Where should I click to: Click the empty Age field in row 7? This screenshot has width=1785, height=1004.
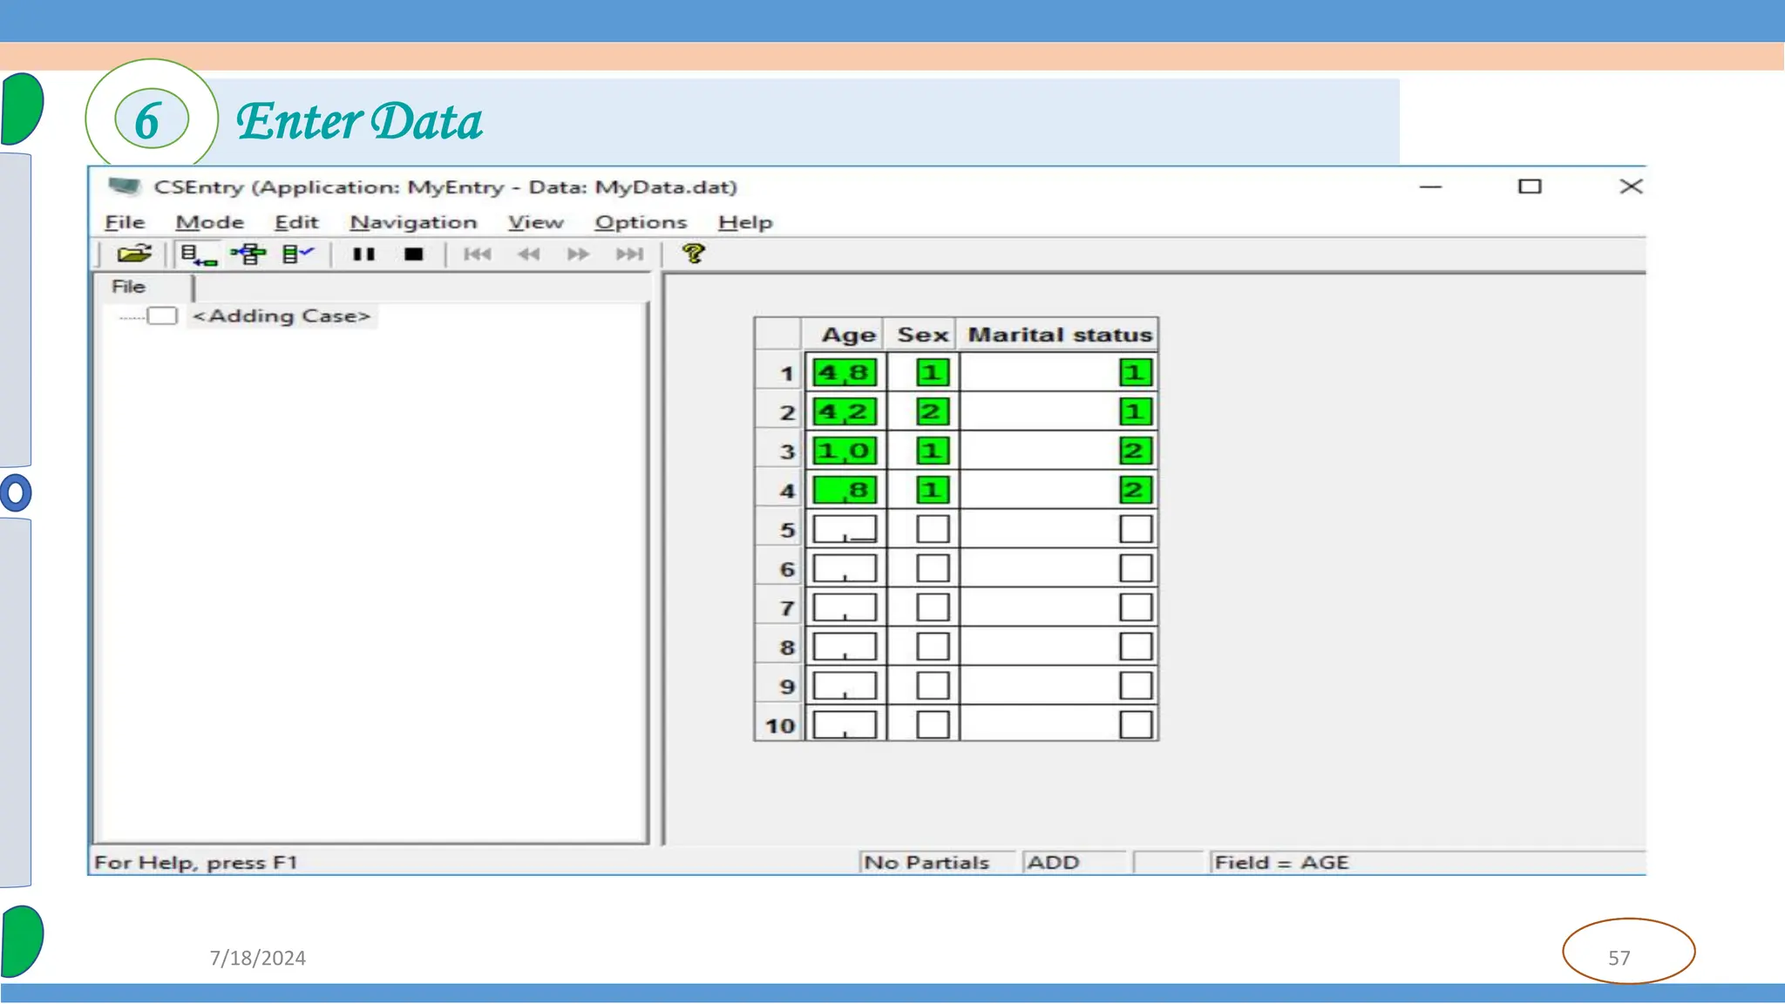point(845,607)
